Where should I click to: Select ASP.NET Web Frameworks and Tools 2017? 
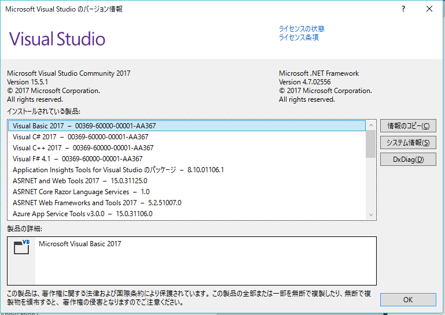pos(187,203)
